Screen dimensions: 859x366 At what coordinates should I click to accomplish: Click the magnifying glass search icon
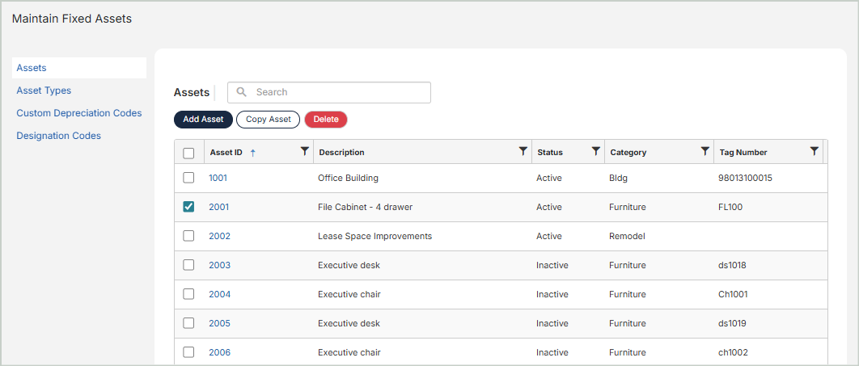(x=241, y=92)
